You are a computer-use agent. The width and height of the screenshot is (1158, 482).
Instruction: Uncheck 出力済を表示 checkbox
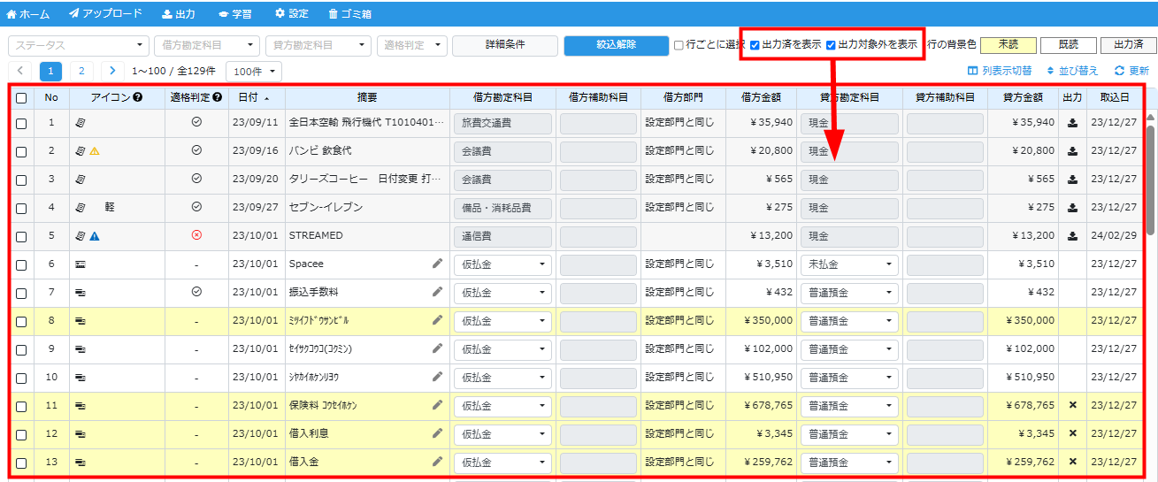click(755, 45)
